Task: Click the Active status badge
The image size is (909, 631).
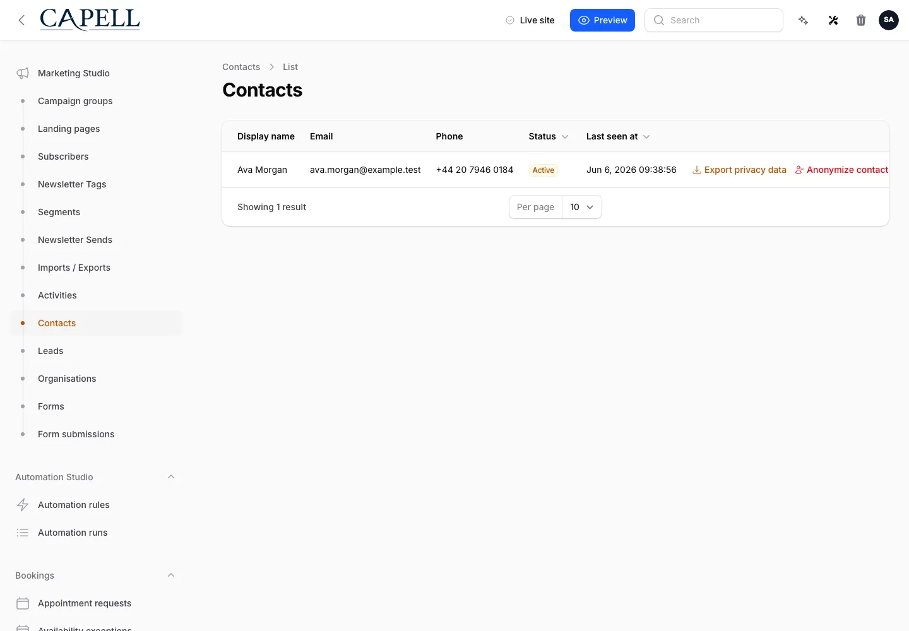Action: coord(544,170)
